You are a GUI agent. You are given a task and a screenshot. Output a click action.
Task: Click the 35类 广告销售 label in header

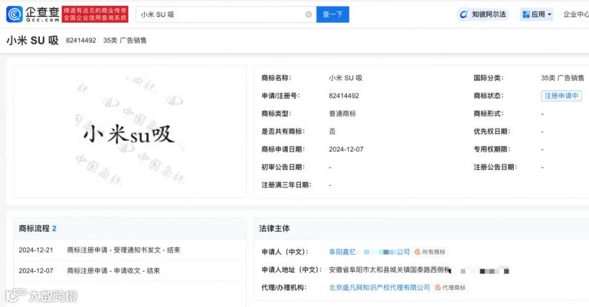click(x=125, y=40)
